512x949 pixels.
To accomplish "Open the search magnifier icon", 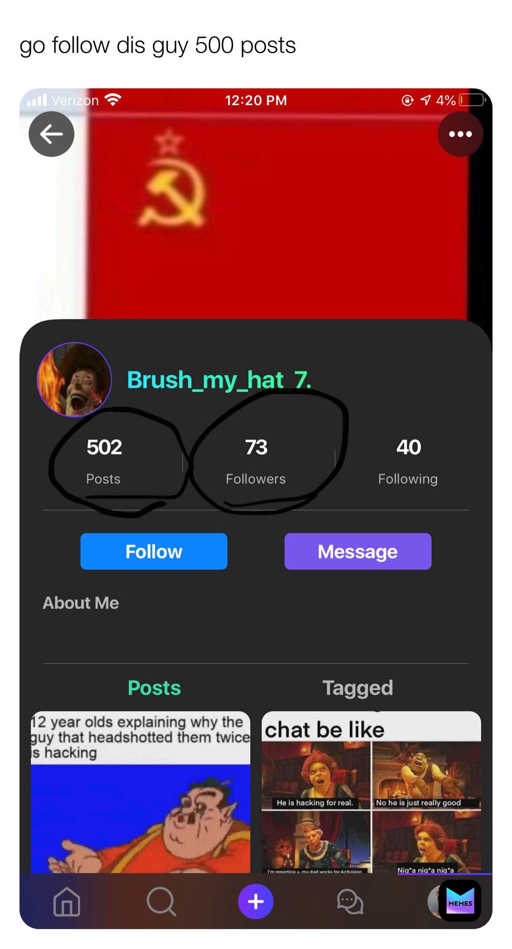I will coord(161,901).
